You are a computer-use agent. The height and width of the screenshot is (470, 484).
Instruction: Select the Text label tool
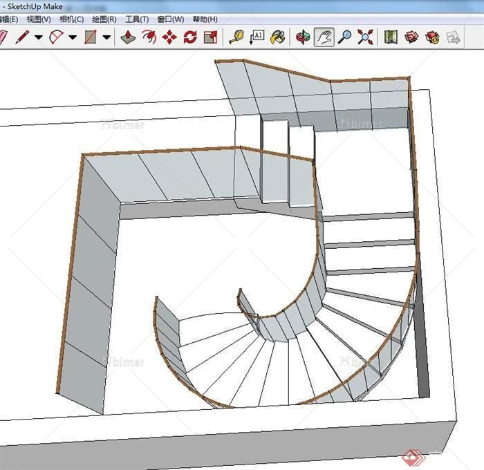pos(257,37)
